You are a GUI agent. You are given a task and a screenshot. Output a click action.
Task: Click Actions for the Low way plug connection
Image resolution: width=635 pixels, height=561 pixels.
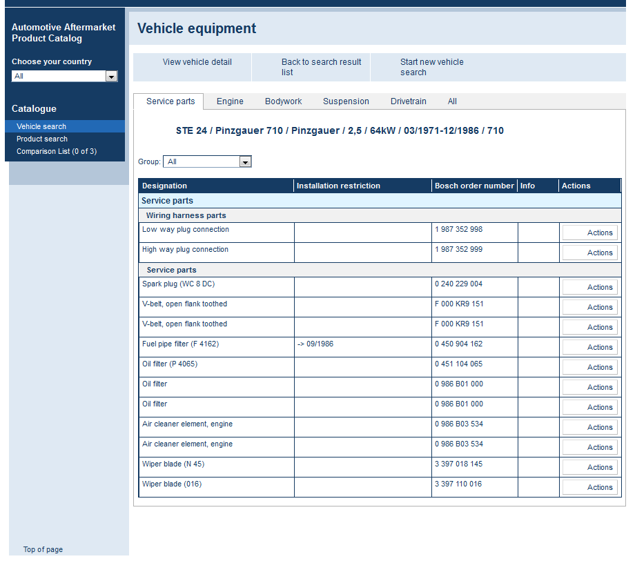(x=590, y=233)
